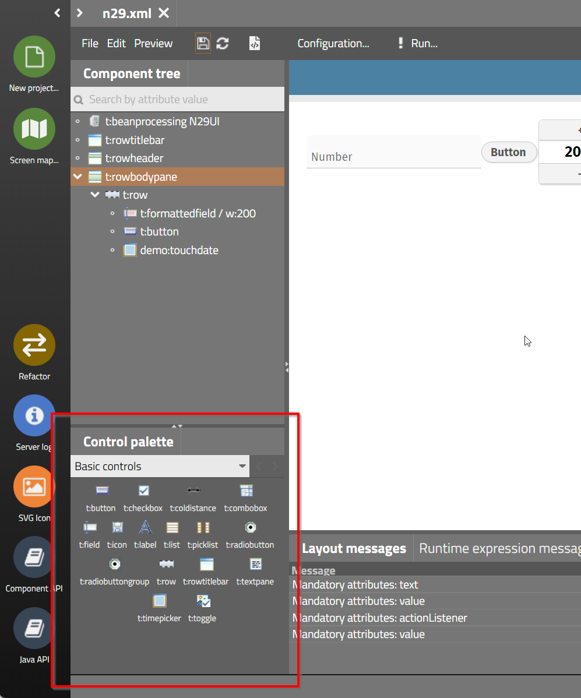581x698 pixels.
Task: Select t:combobox in the Control palette
Action: pos(246,491)
